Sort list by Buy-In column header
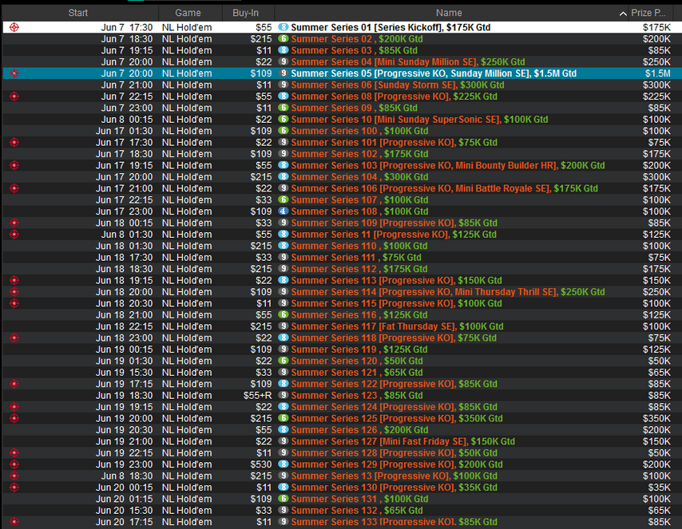 246,13
